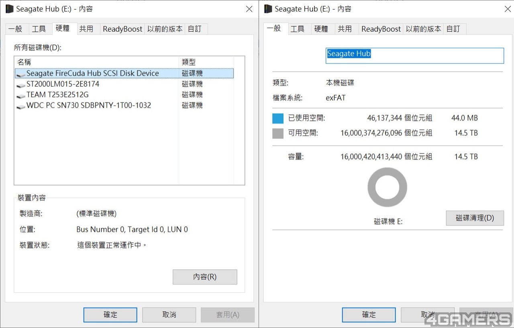
Task: Click the 內容(R) button
Action: click(205, 277)
